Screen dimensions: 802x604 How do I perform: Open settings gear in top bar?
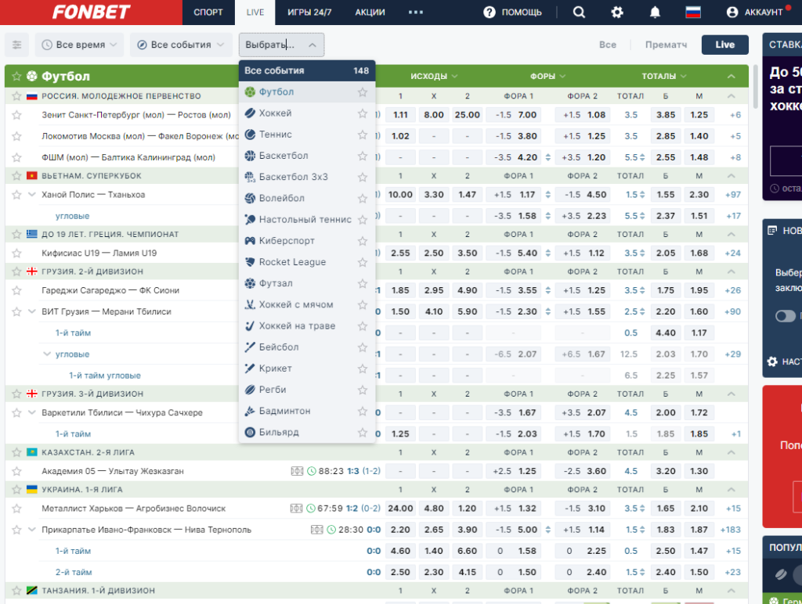tap(617, 13)
